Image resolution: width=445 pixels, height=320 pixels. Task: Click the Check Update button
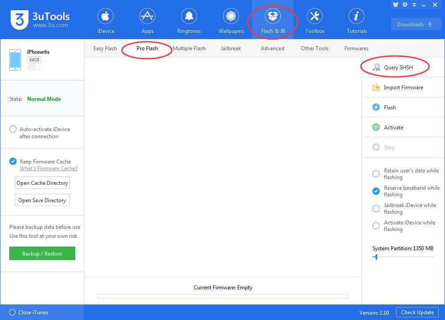[x=417, y=312]
